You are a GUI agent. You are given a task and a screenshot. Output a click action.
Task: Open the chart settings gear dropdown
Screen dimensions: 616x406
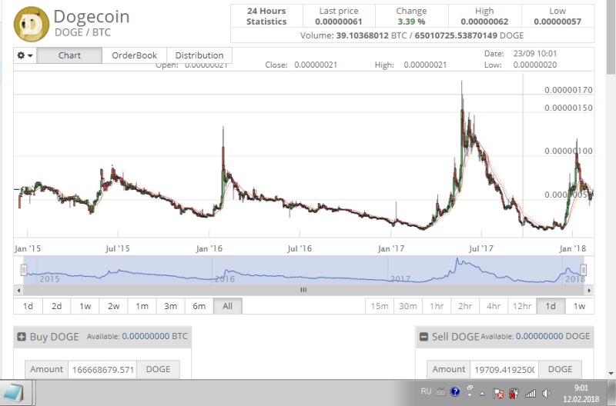25,55
